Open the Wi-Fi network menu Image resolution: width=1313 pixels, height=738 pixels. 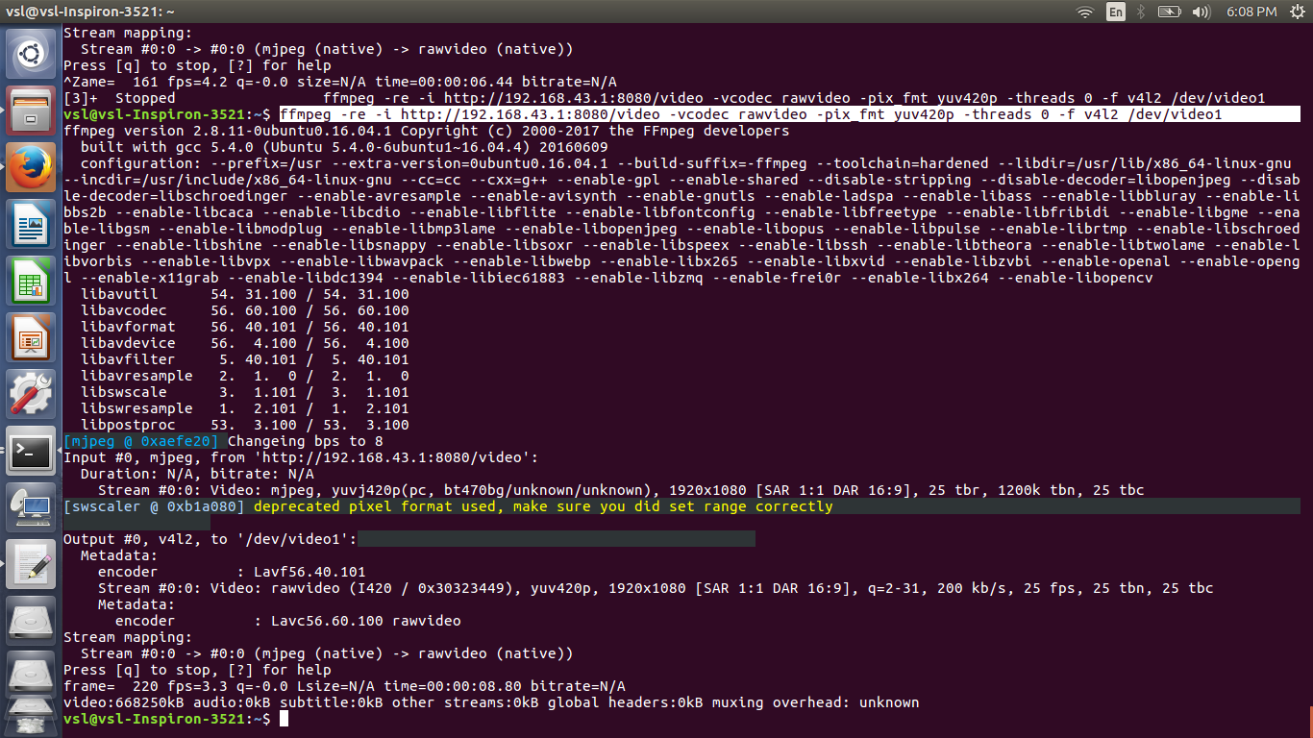tap(1084, 12)
